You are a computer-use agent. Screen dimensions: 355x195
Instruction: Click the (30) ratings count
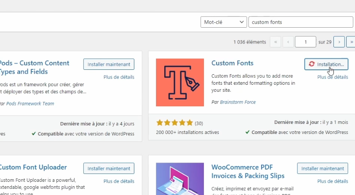[x=199, y=123]
